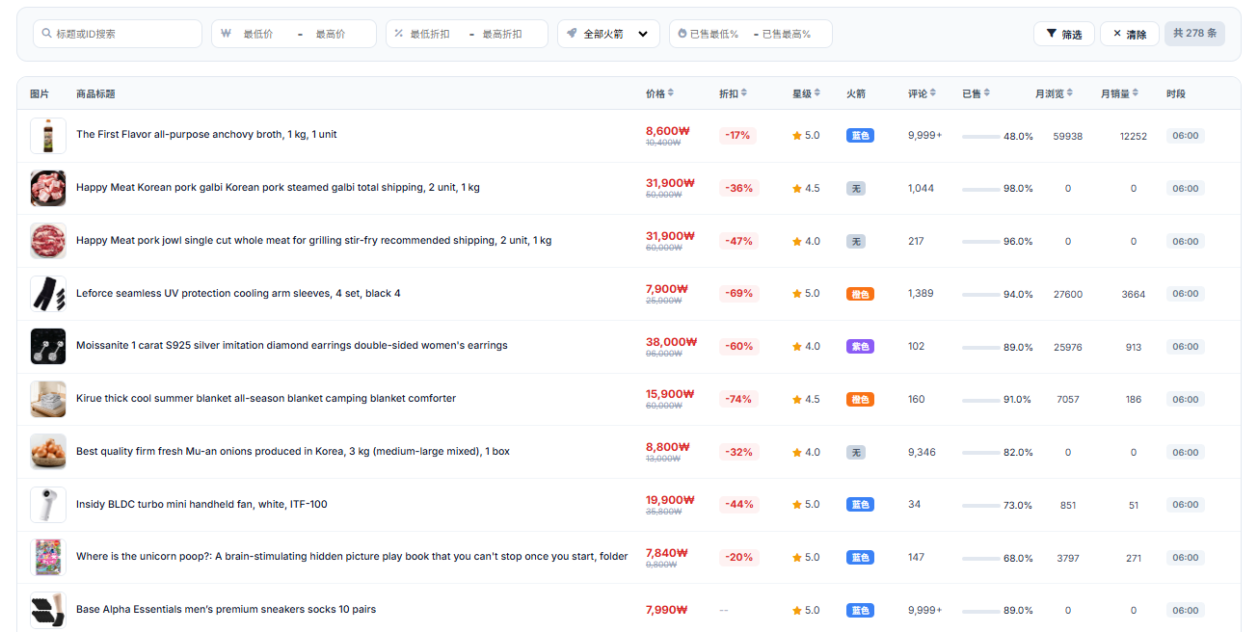1258x632 pixels.
Task: Open the handheld fan product thumbnail
Action: (x=48, y=505)
